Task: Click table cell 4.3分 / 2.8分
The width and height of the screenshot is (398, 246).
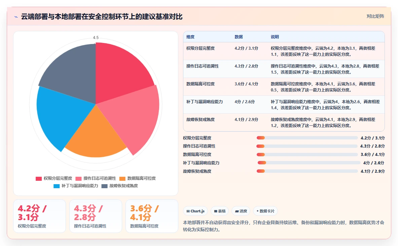Action: [246, 66]
